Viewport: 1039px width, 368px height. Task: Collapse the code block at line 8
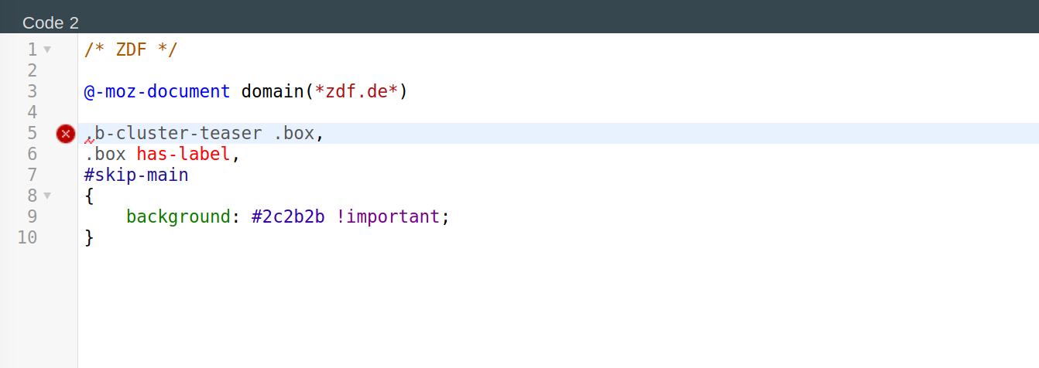(47, 196)
